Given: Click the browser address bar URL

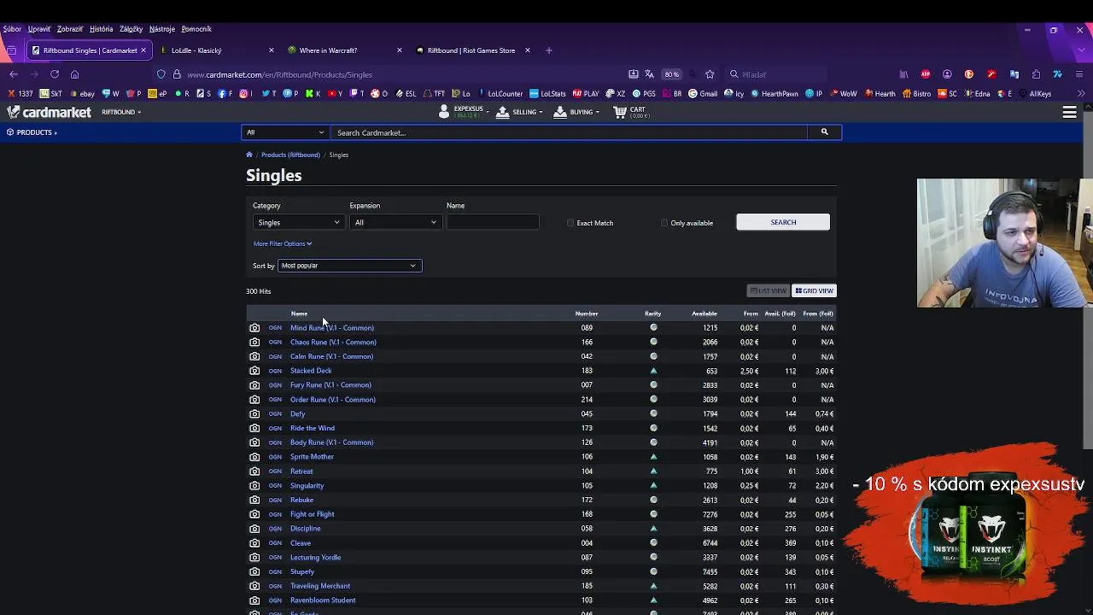Looking at the screenshot, I should (279, 74).
